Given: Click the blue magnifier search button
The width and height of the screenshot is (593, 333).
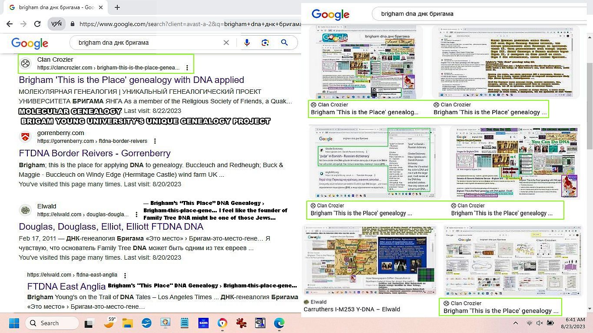Looking at the screenshot, I should pos(285,43).
